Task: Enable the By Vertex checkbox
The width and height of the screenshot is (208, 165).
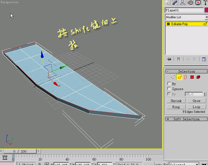Action: click(169, 84)
